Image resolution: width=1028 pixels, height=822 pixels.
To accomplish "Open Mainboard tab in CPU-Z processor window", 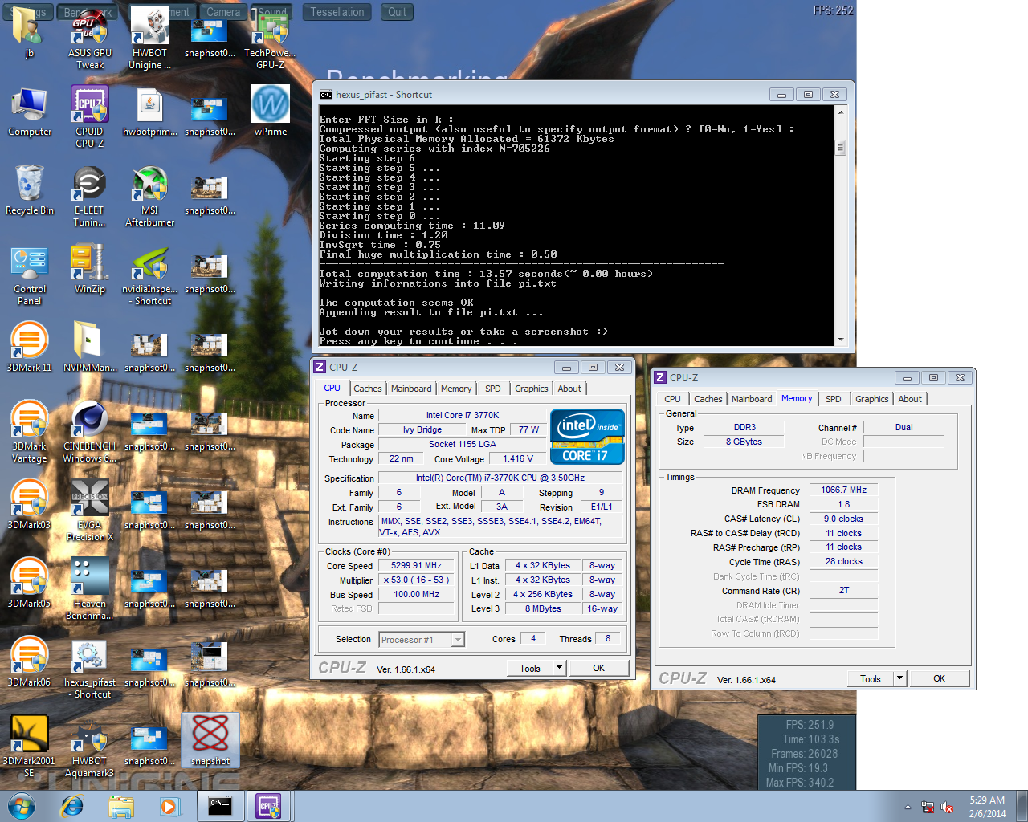I will click(x=411, y=389).
